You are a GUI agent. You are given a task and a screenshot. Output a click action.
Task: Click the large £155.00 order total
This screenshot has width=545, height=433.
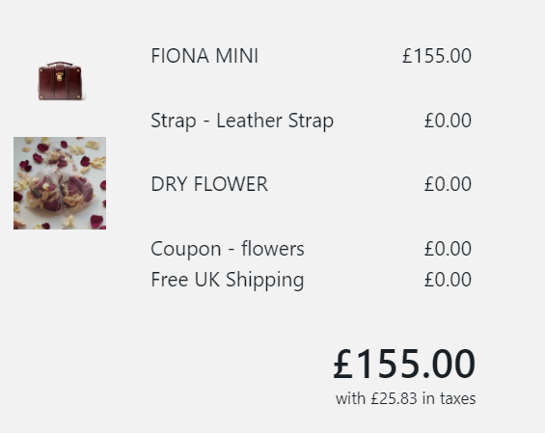coord(404,364)
